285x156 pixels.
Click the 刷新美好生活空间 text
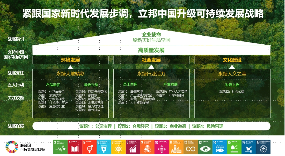151,40
